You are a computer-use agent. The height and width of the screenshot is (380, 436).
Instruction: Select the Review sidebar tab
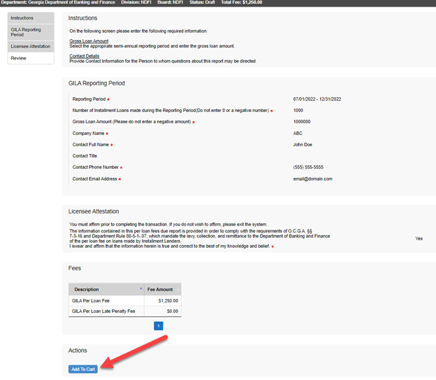click(x=19, y=58)
